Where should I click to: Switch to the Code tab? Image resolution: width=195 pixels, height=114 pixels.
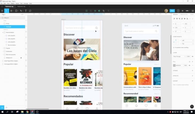(192, 14)
